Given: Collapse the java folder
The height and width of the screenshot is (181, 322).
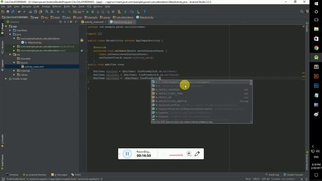Looking at the screenshot, I should click(x=10, y=34).
